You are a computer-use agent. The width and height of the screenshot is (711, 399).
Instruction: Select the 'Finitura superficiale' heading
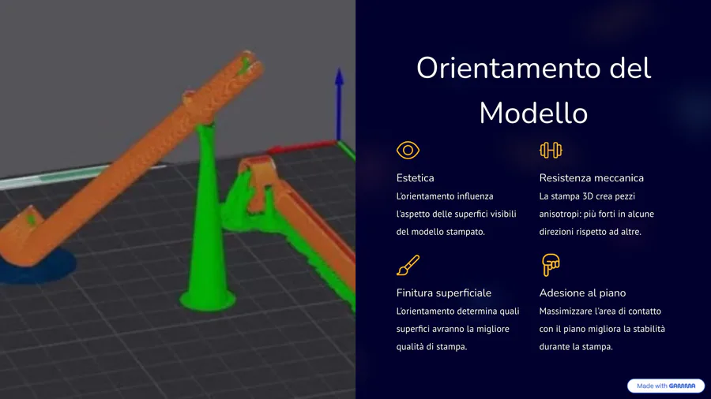(x=443, y=293)
